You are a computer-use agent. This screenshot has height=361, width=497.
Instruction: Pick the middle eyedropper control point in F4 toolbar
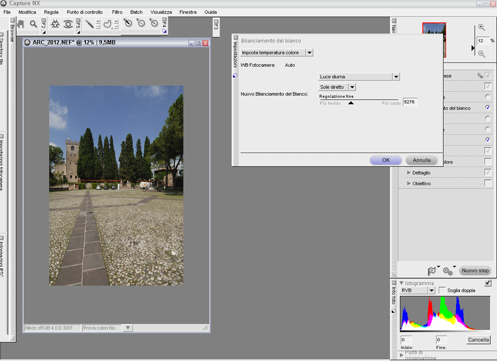140,23
